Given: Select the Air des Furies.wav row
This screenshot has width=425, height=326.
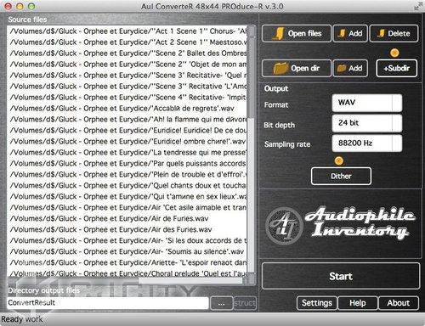Looking at the screenshot, I should (x=127, y=230).
